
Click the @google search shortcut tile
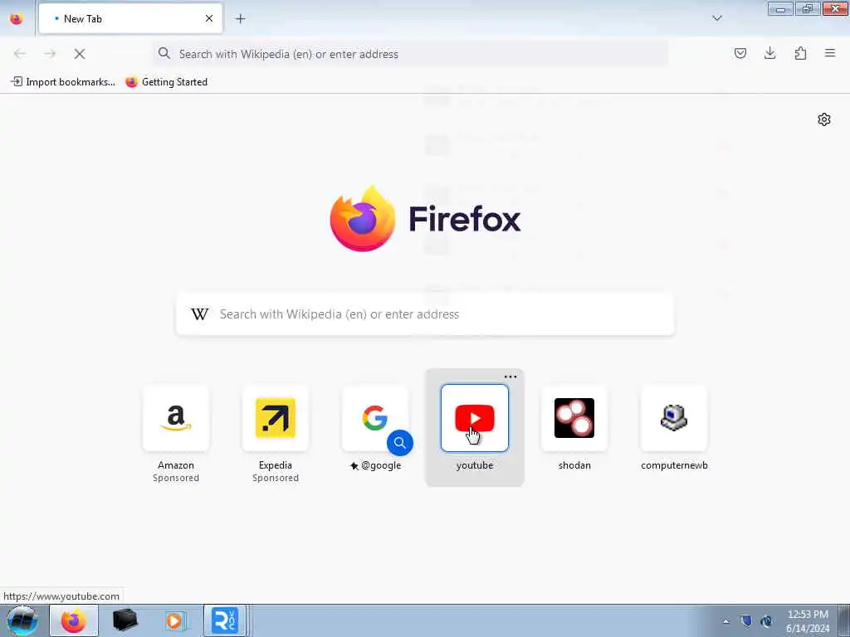[x=375, y=419]
